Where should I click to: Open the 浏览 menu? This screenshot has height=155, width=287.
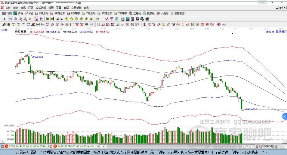(16, 8)
